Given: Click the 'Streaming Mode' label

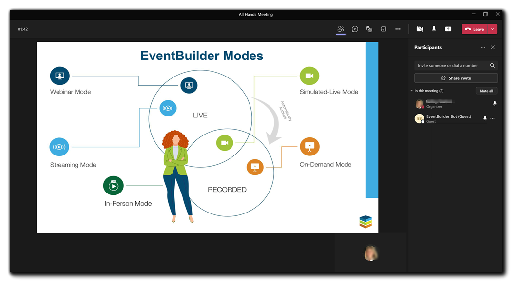Looking at the screenshot, I should coord(73,165).
